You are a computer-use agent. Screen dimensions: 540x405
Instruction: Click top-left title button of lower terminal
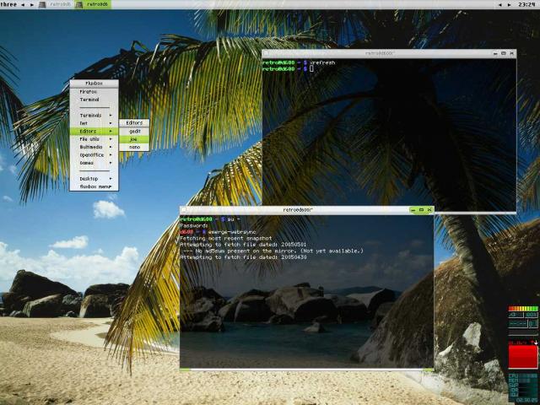[x=184, y=210]
